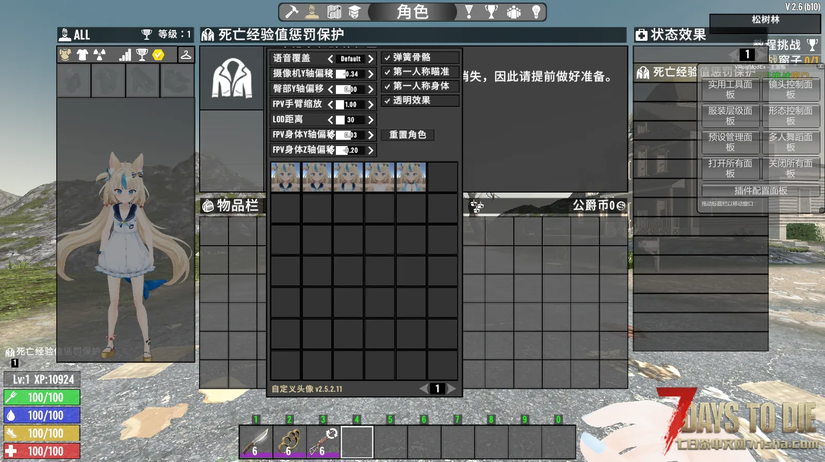The height and width of the screenshot is (462, 825).
Task: Select the 角色 tab in top bar
Action: coord(412,12)
